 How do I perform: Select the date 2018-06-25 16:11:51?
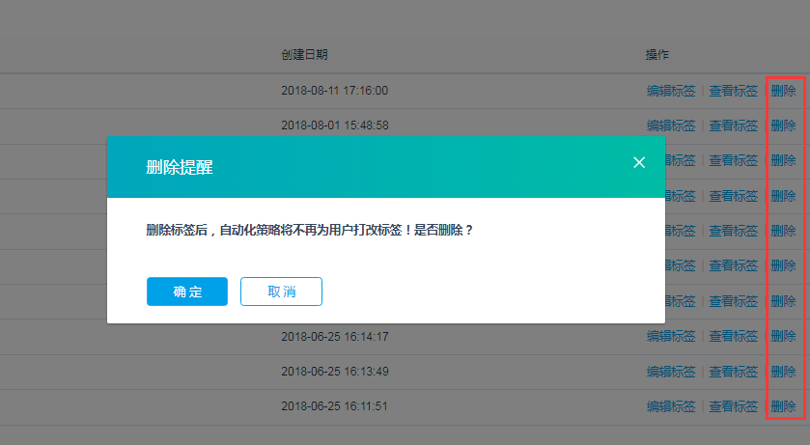click(334, 406)
